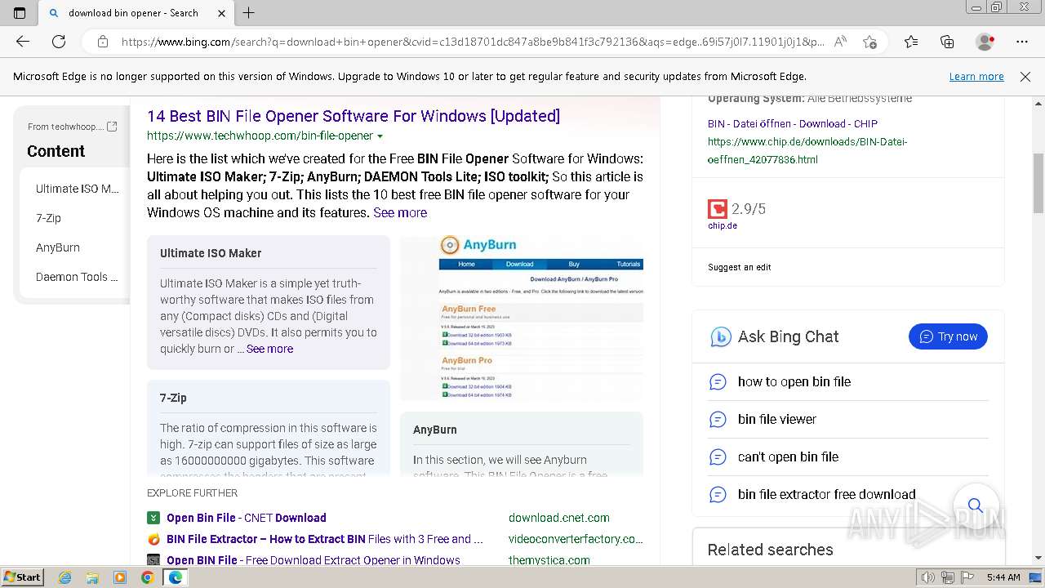Click the Read aloud icon in address bar
The image size is (1045, 588).
(x=840, y=42)
